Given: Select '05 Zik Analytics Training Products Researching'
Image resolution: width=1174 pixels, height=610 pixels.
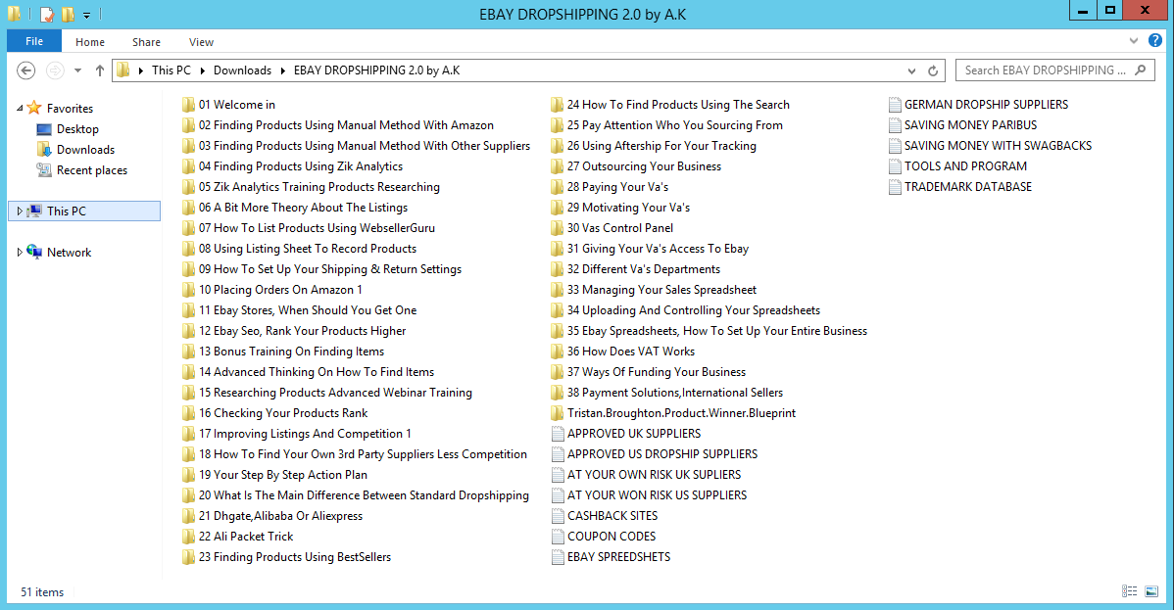Looking at the screenshot, I should 318,186.
